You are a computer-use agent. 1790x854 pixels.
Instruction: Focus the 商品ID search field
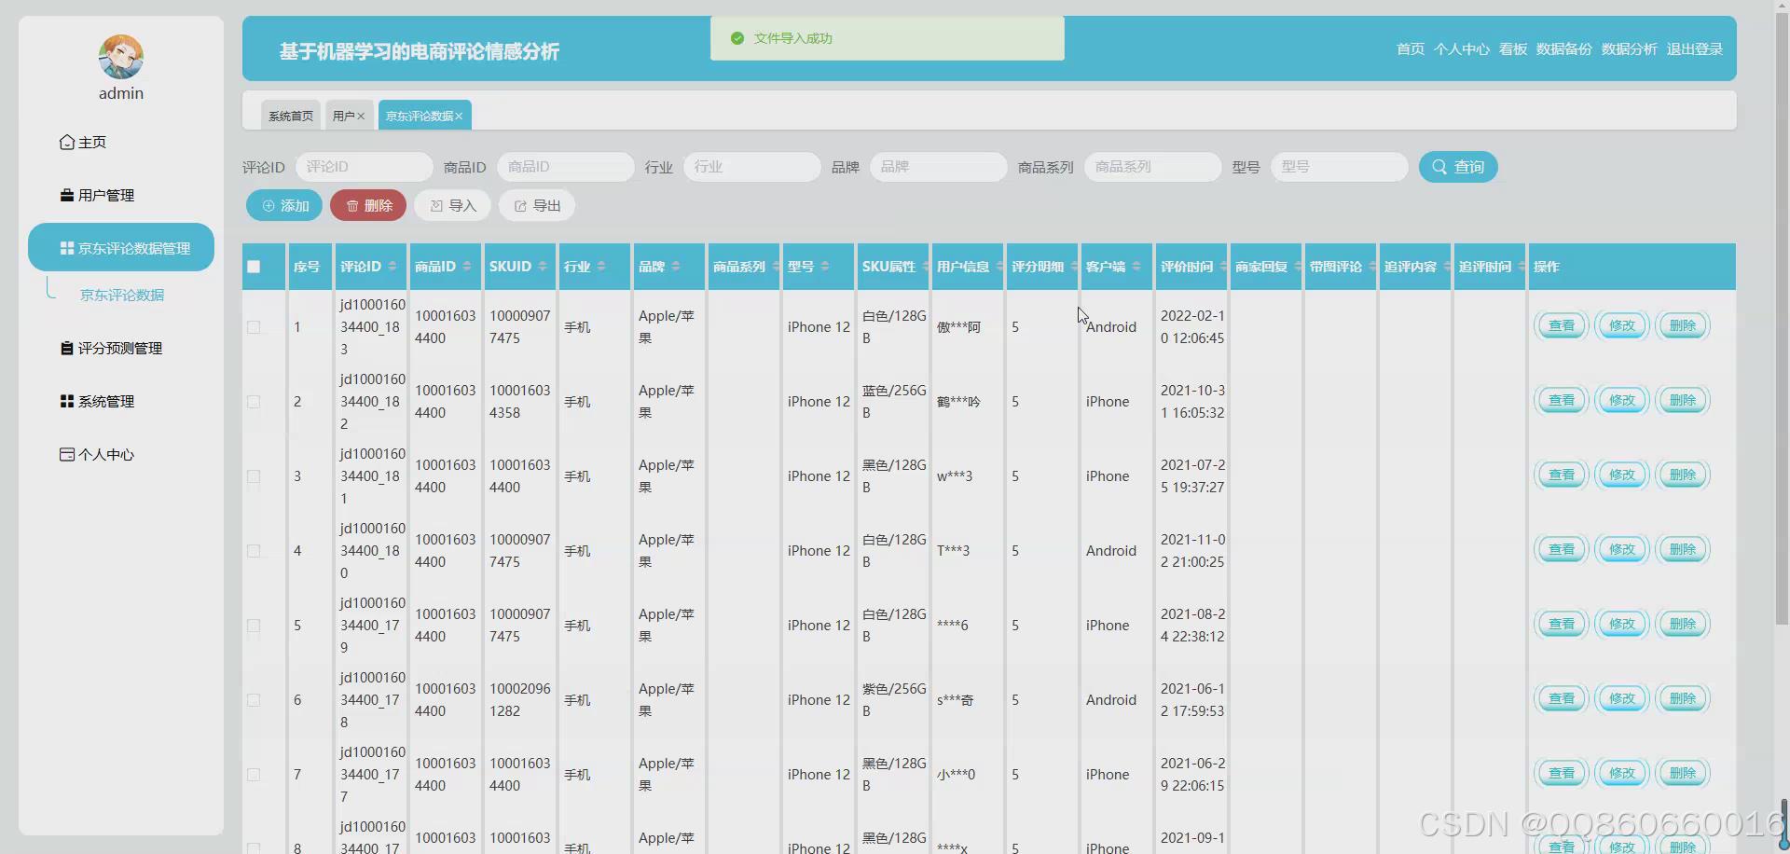point(566,167)
